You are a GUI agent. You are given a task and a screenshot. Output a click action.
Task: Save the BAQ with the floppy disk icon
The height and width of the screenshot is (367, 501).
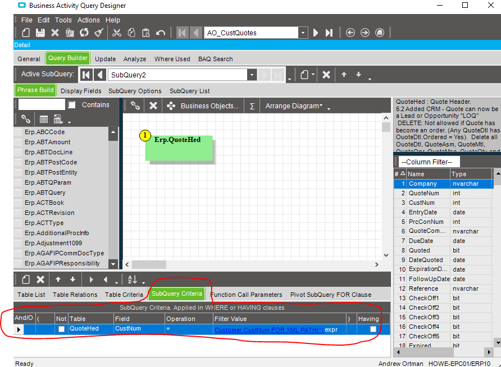[40, 33]
